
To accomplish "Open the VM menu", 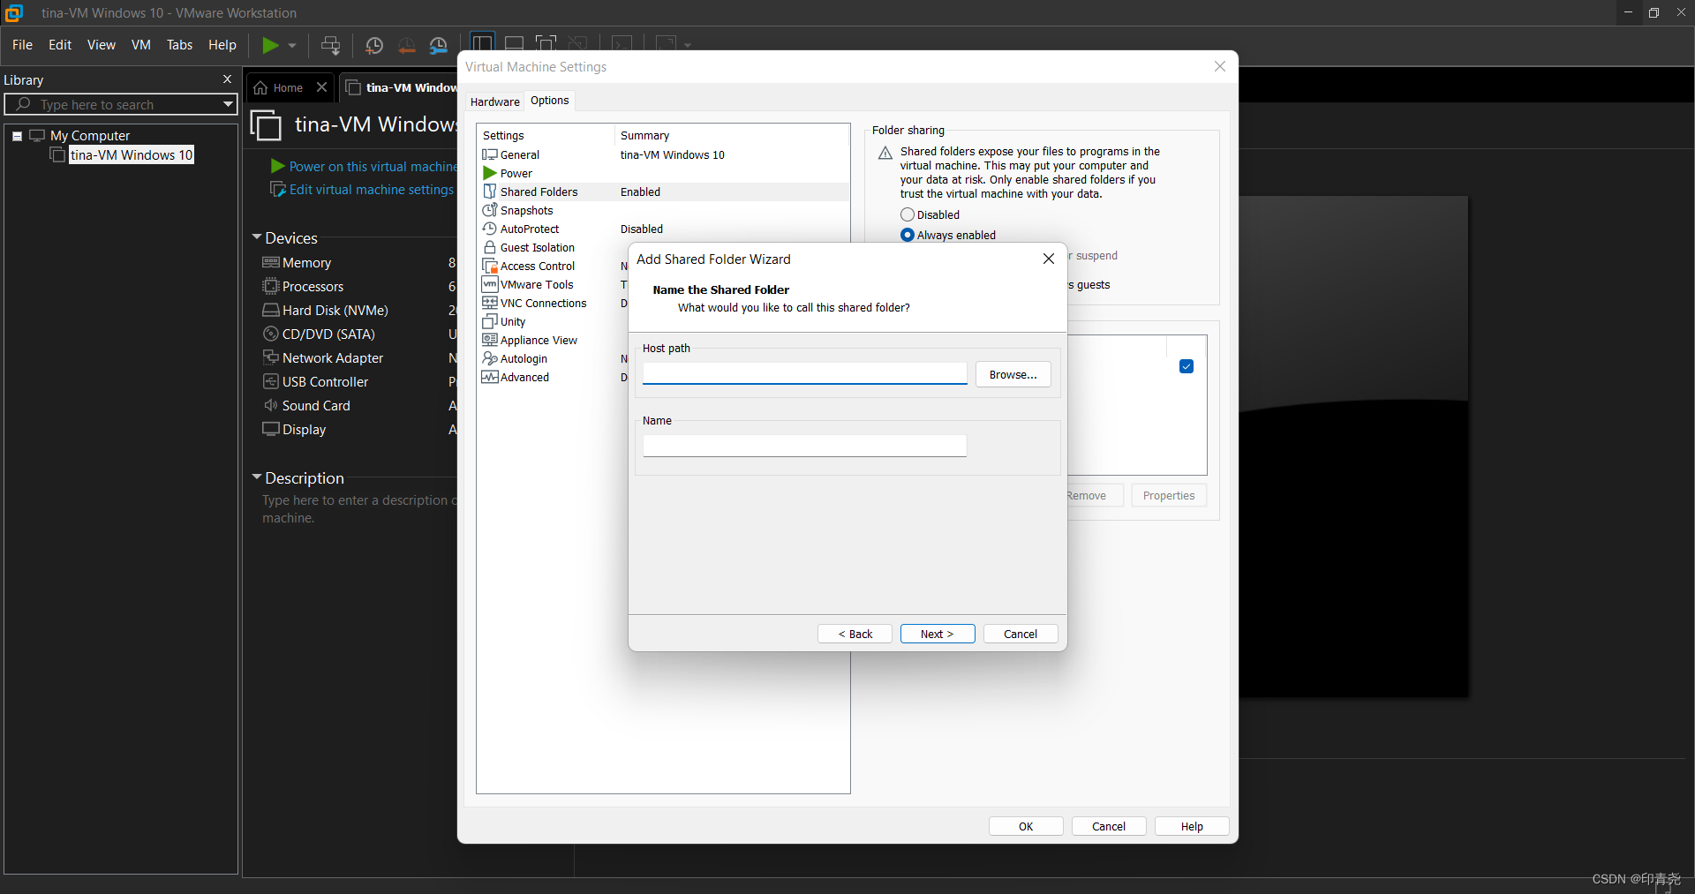I will [141, 45].
